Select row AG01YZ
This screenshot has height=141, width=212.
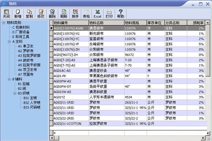pyautogui.click(x=129, y=97)
